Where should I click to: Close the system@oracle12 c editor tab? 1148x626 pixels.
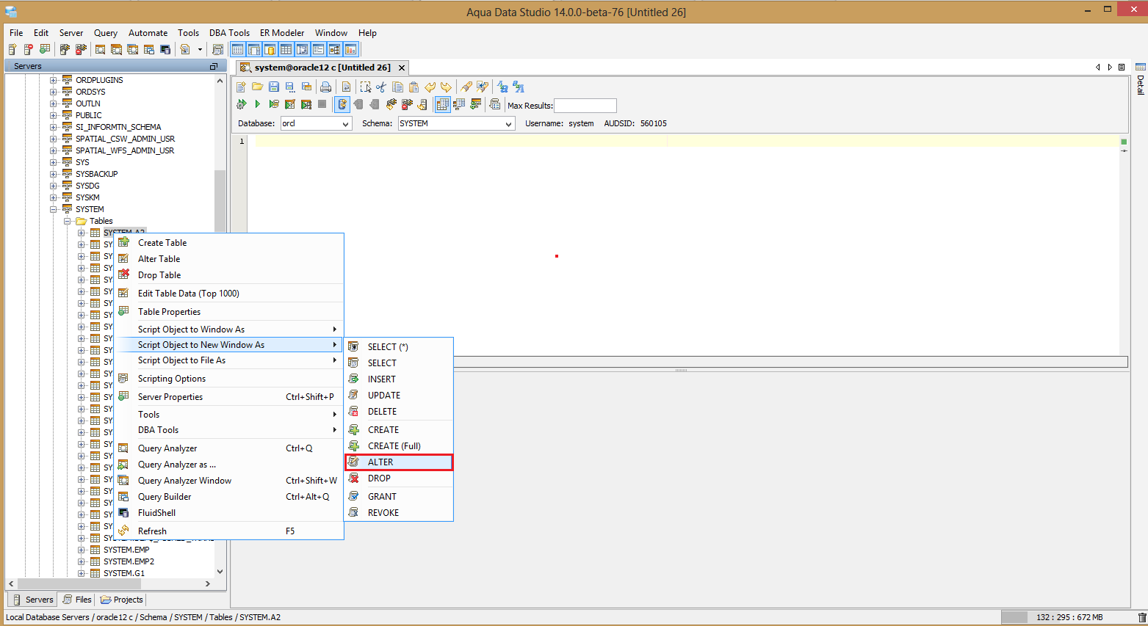coord(402,68)
